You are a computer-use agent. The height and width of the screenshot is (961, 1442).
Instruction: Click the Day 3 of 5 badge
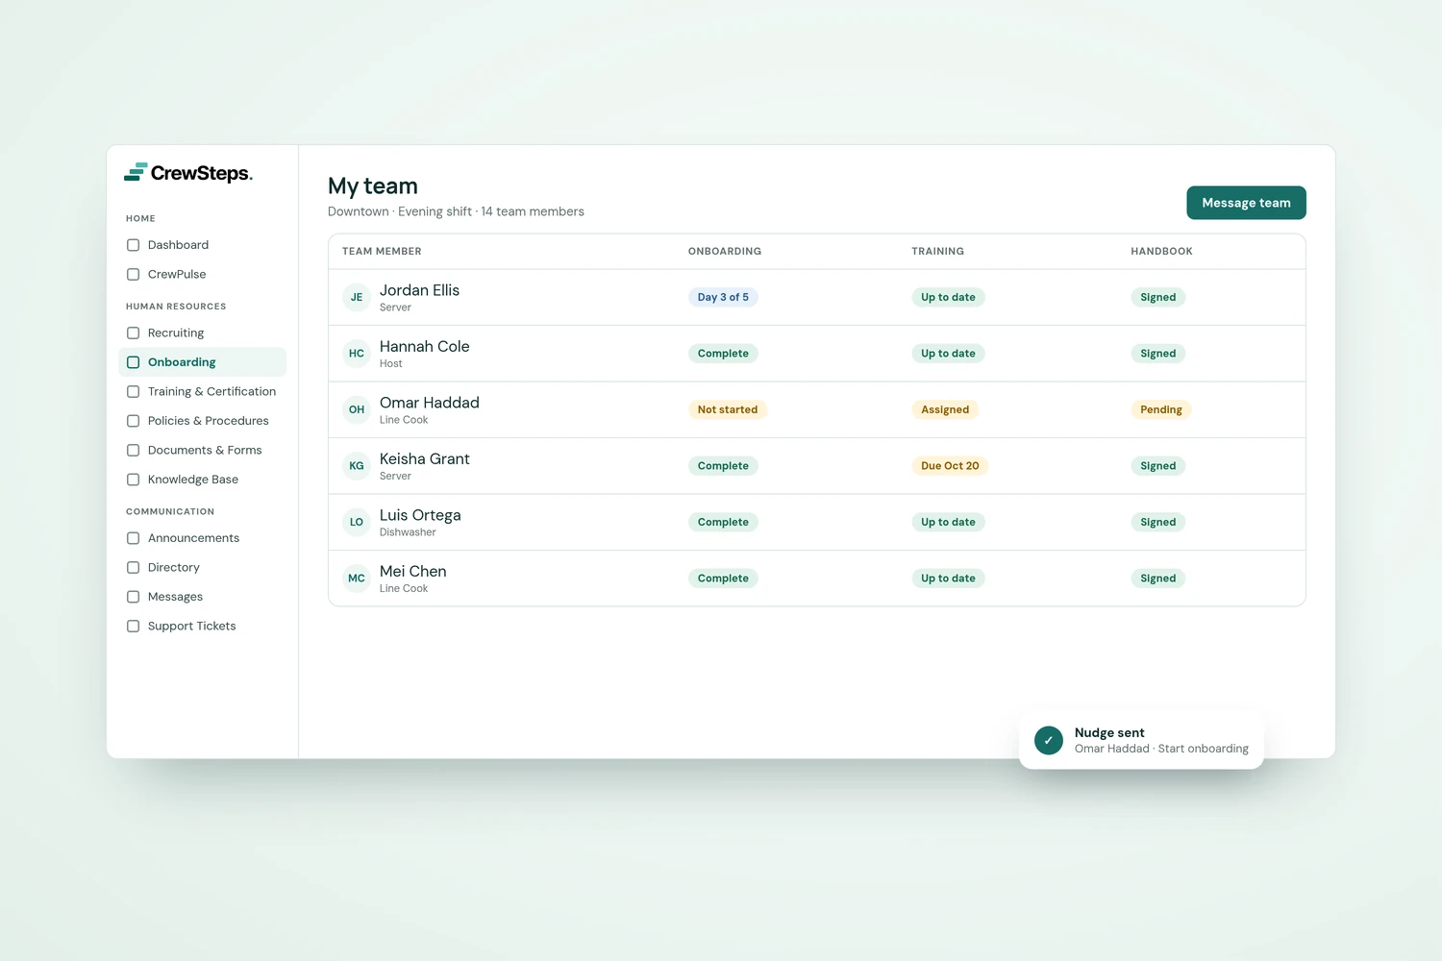pyautogui.click(x=723, y=297)
